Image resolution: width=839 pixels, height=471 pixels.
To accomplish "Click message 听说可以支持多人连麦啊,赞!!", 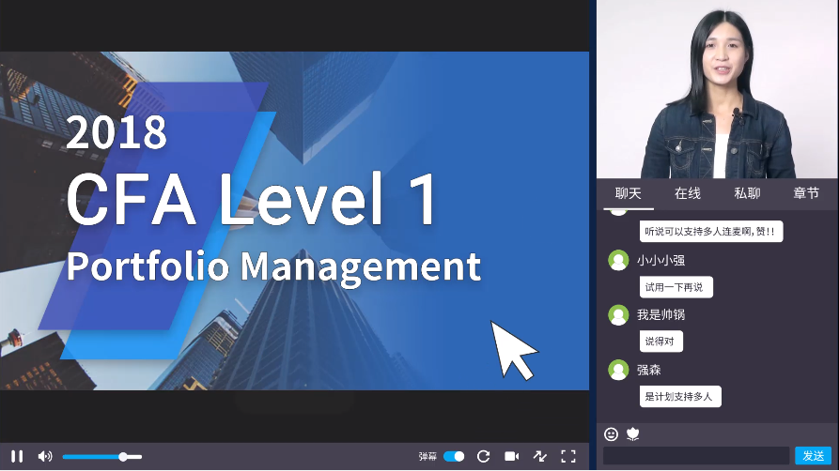I will coord(711,232).
